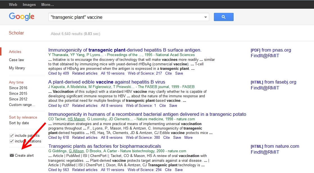Viewport: 314px width, 173px height.
Task: Toggle the include patents checkbox
Action: pos(12,136)
